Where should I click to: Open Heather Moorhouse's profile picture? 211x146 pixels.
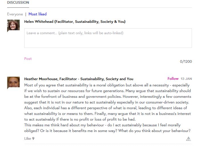(x=13, y=82)
